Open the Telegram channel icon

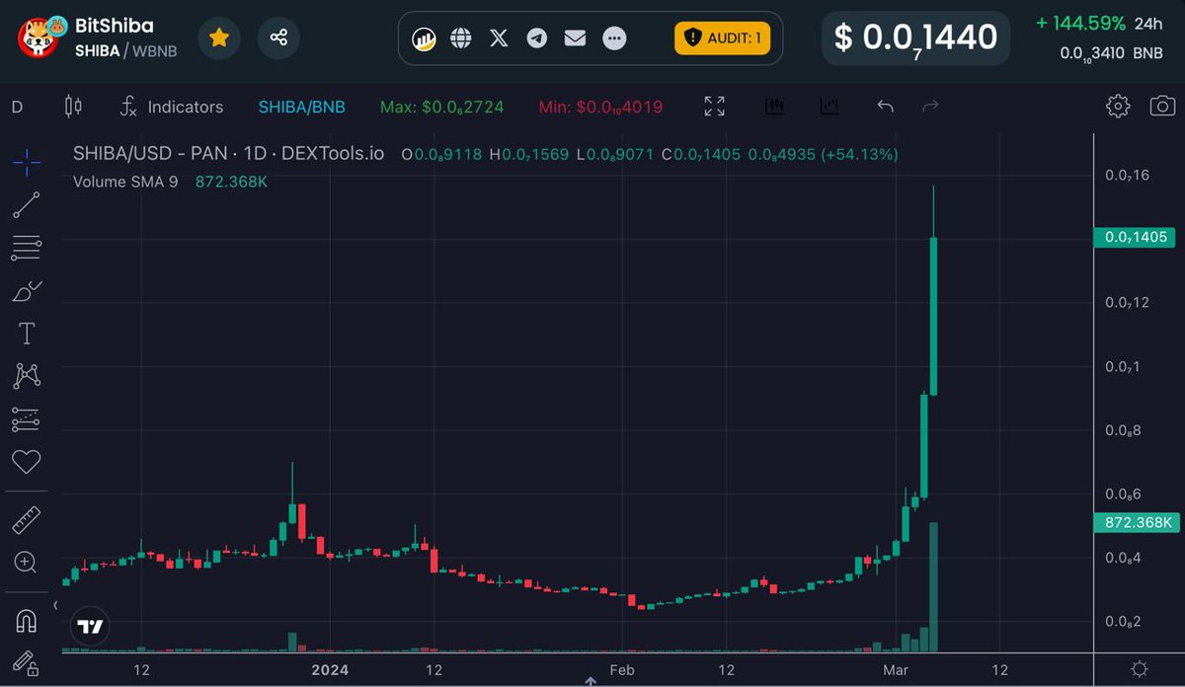click(x=536, y=38)
